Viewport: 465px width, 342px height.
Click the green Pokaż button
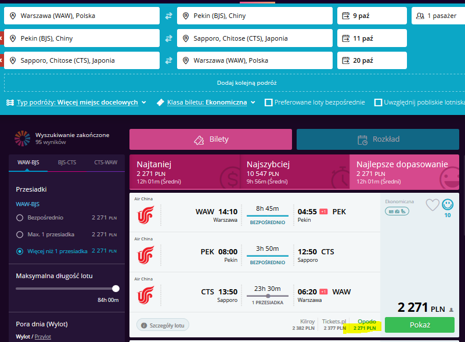420,325
